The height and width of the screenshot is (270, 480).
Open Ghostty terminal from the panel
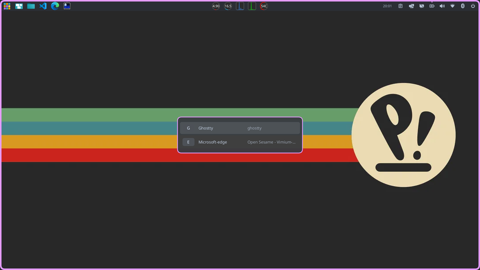tap(67, 6)
